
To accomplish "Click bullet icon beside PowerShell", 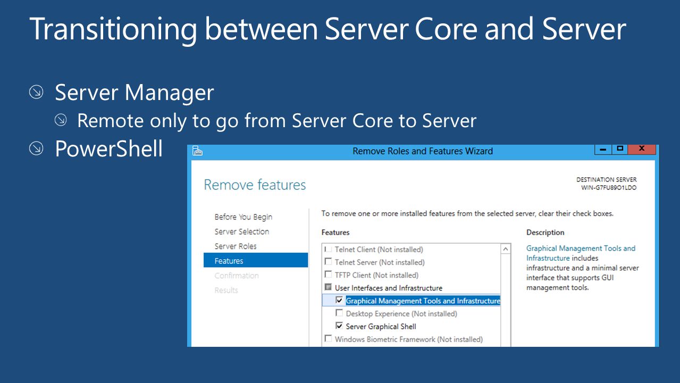I will point(36,148).
